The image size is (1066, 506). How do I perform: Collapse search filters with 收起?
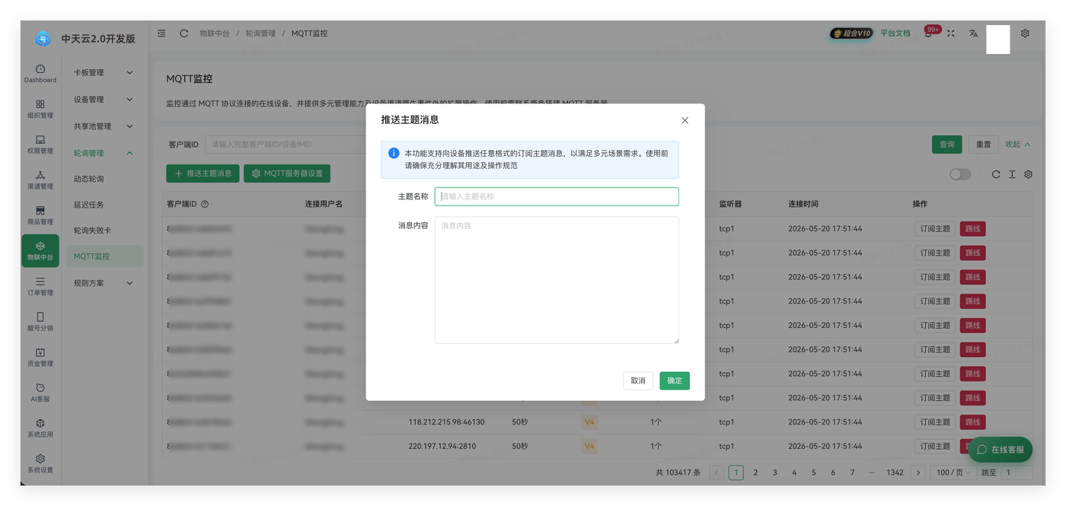coord(1018,145)
